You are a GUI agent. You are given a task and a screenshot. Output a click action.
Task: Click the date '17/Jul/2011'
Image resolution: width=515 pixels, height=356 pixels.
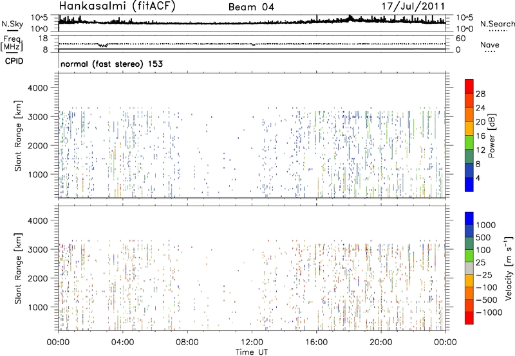(413, 6)
